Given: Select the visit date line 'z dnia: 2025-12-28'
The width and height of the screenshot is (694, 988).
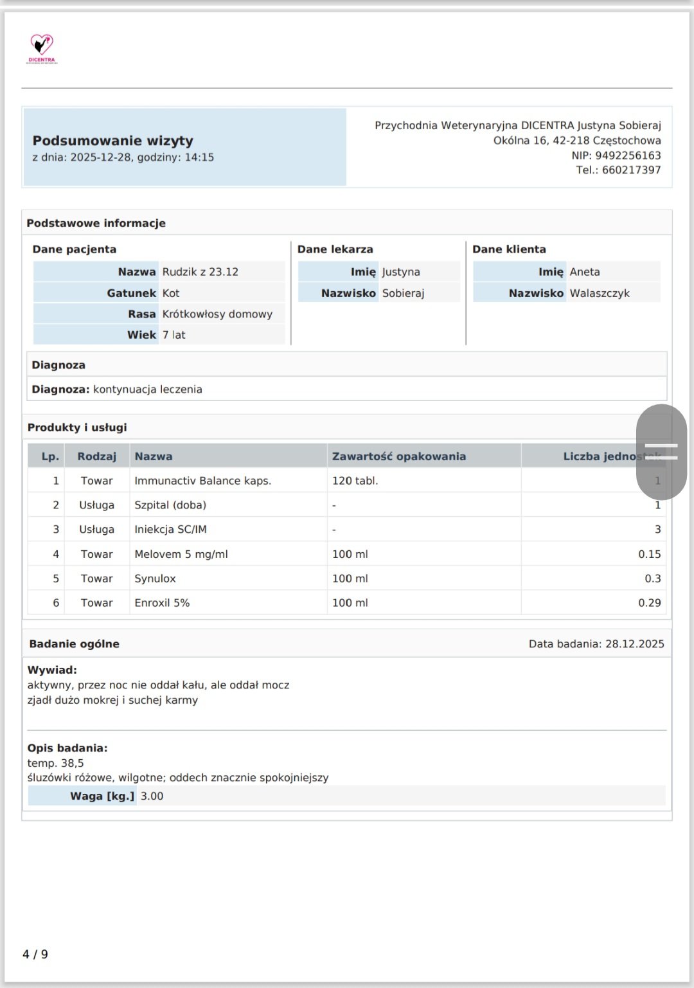Looking at the screenshot, I should tap(123, 157).
